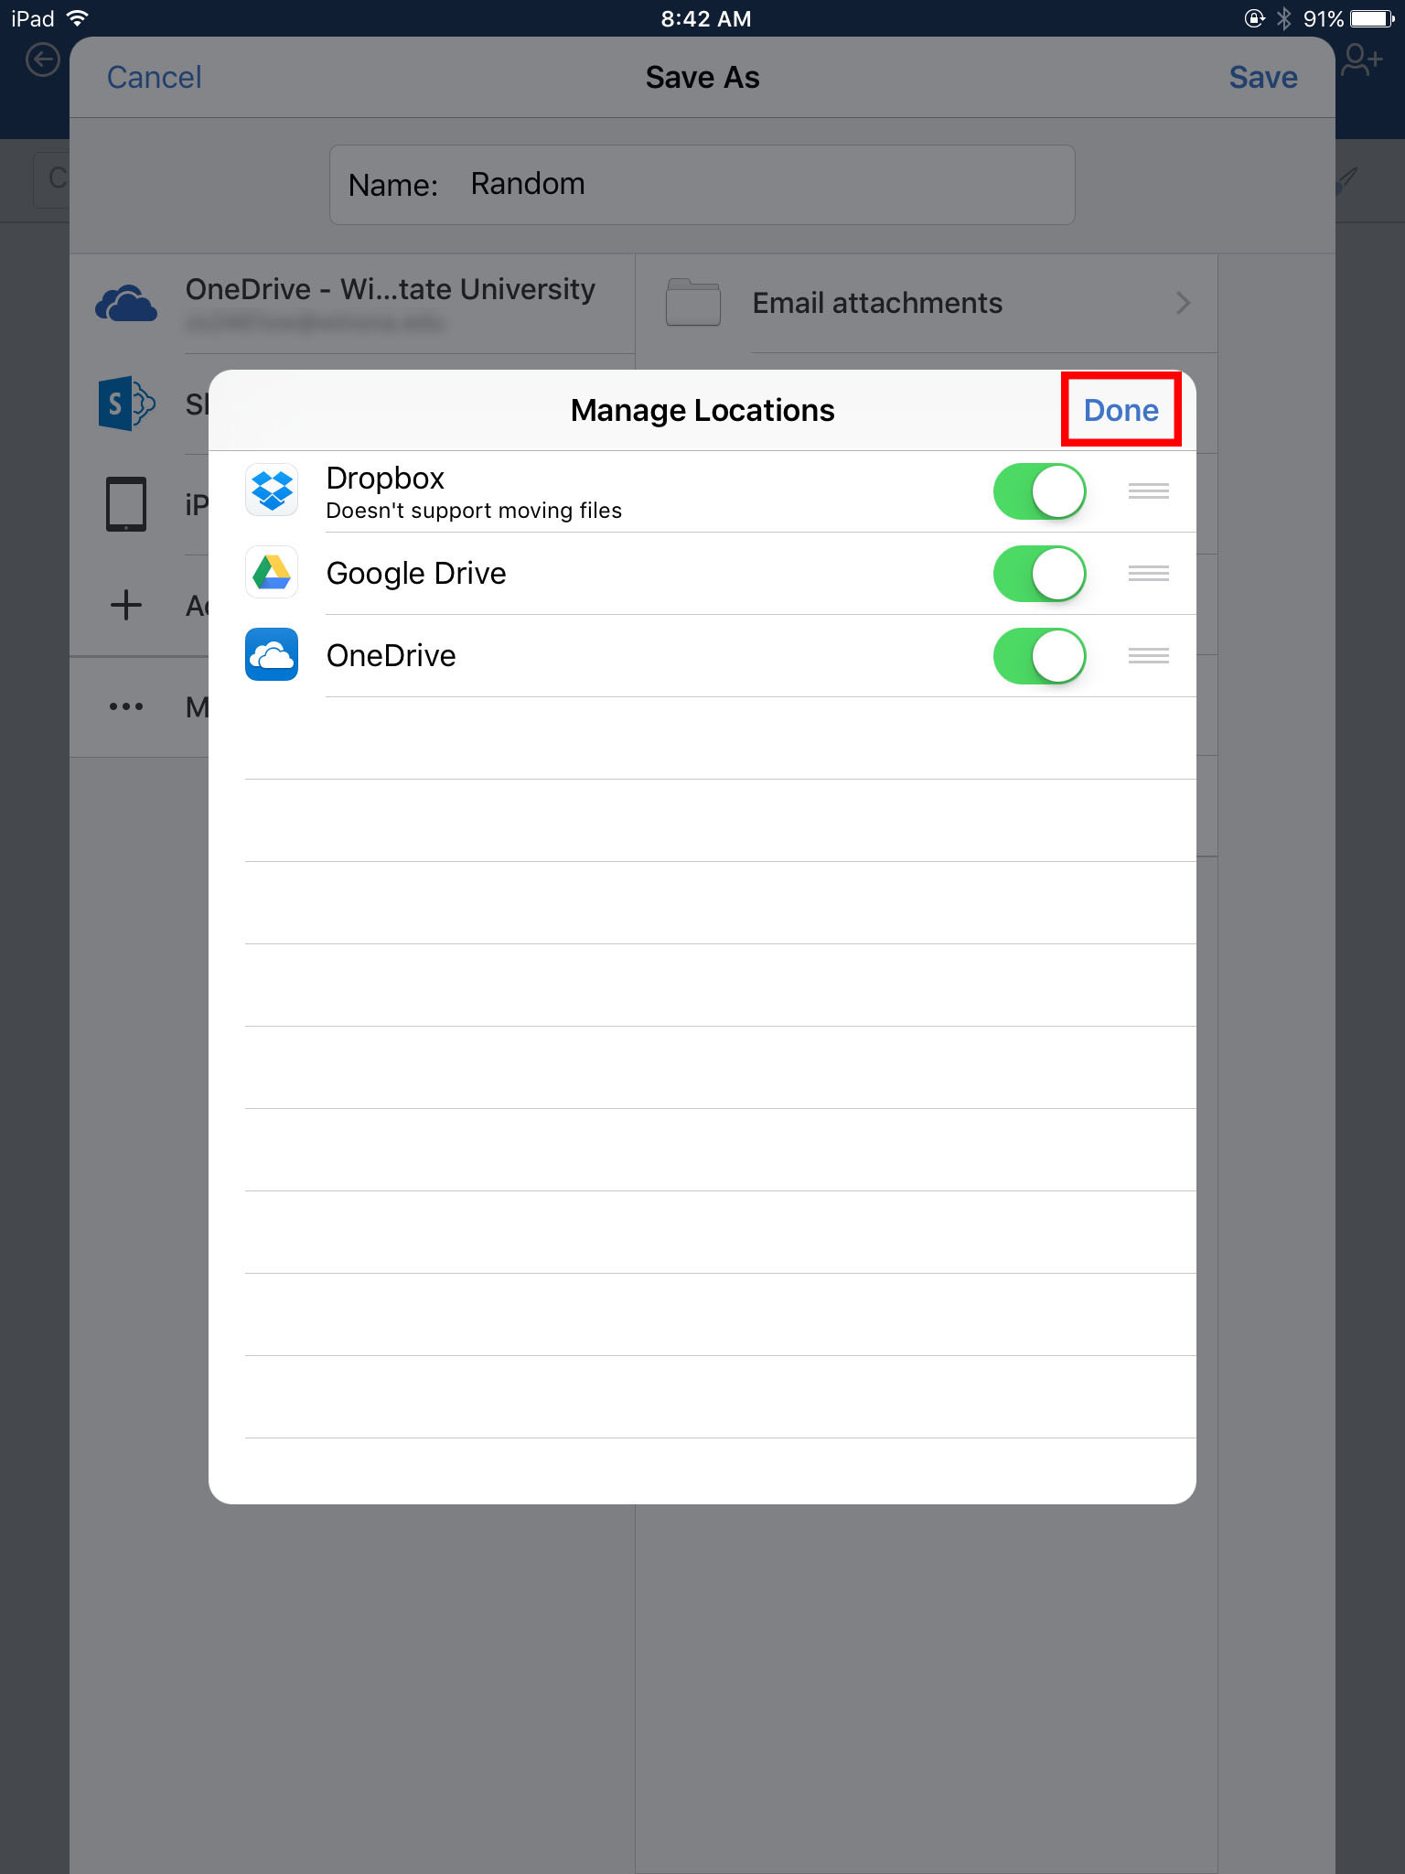Grab the Dropbox reorder handle
This screenshot has height=1874, width=1405.
click(x=1148, y=491)
